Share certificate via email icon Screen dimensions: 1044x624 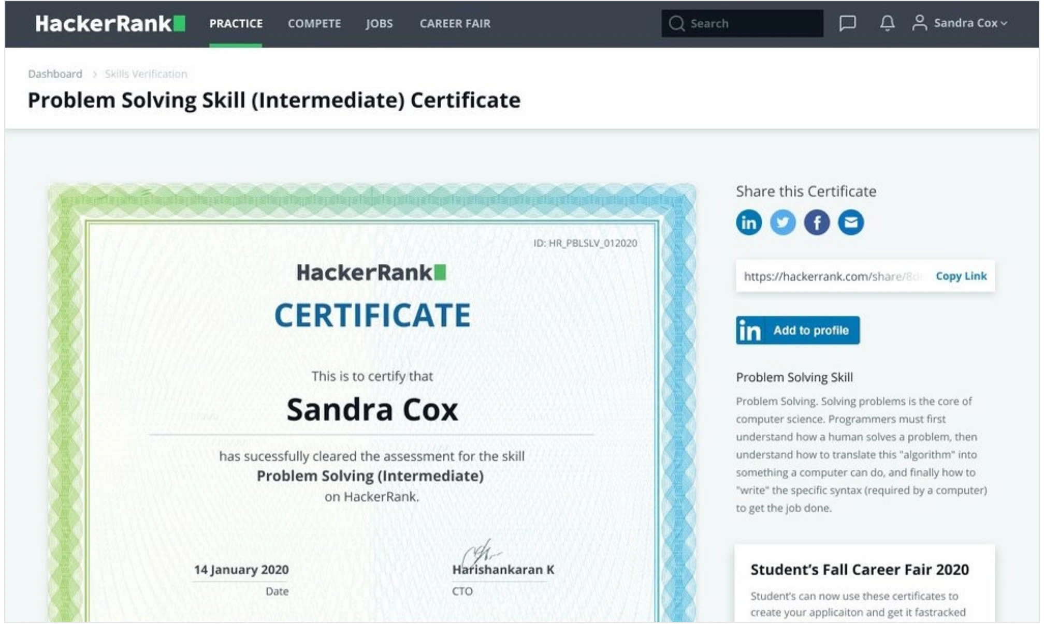(x=851, y=222)
